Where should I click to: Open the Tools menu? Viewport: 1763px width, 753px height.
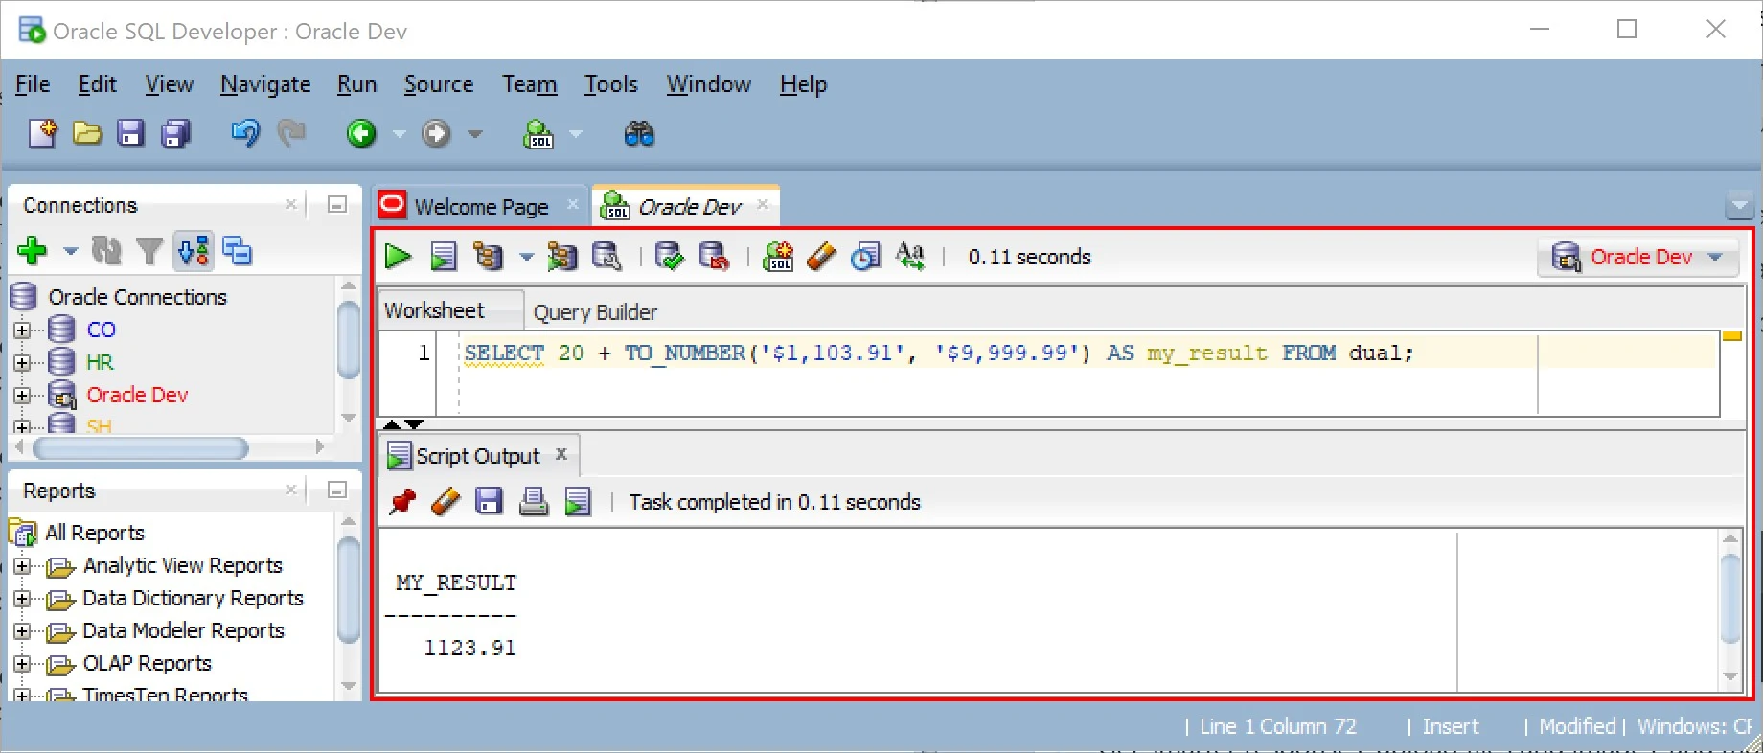[611, 84]
